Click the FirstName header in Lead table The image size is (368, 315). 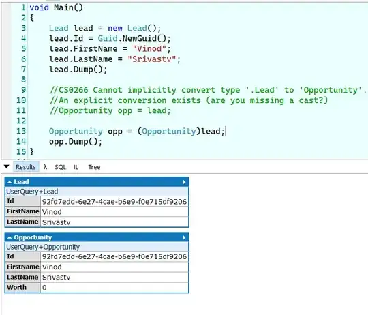click(23, 211)
